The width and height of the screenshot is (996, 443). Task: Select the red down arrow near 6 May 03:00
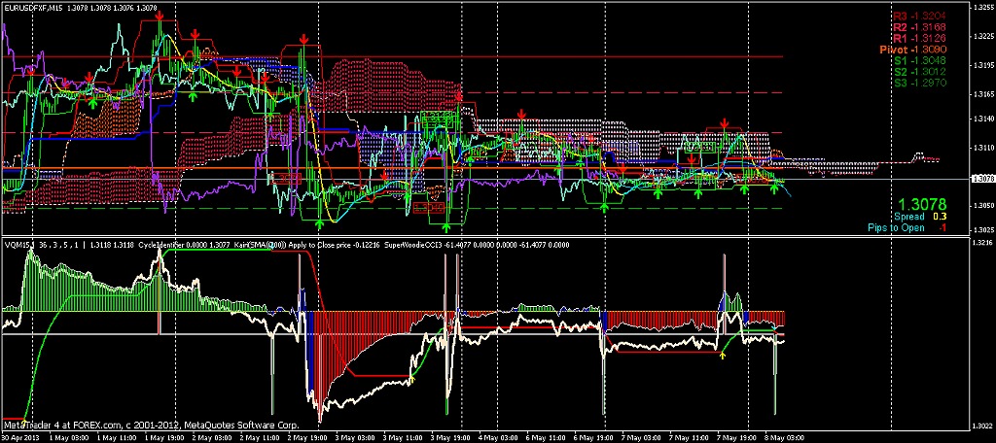click(523, 115)
